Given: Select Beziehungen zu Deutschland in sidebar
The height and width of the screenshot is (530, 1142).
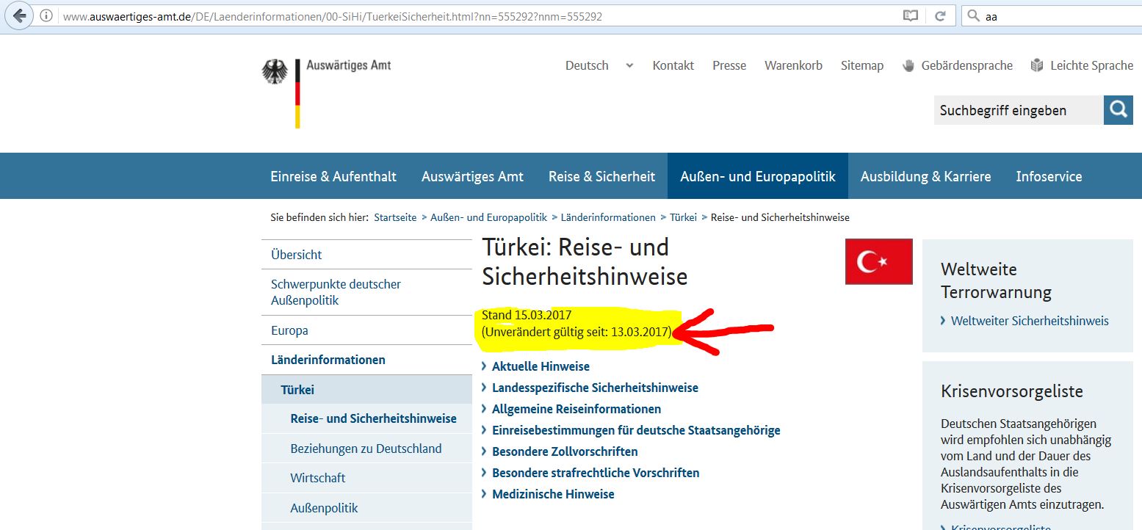Looking at the screenshot, I should point(366,449).
